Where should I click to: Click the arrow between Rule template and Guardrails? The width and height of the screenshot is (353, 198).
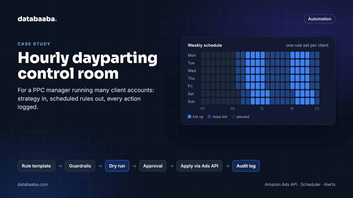pyautogui.click(x=60, y=166)
